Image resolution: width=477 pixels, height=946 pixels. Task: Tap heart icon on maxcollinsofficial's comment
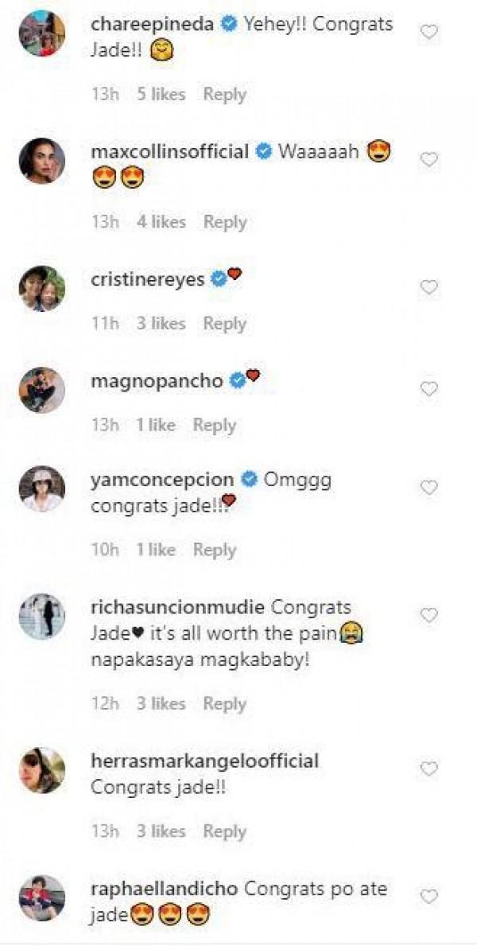429,160
